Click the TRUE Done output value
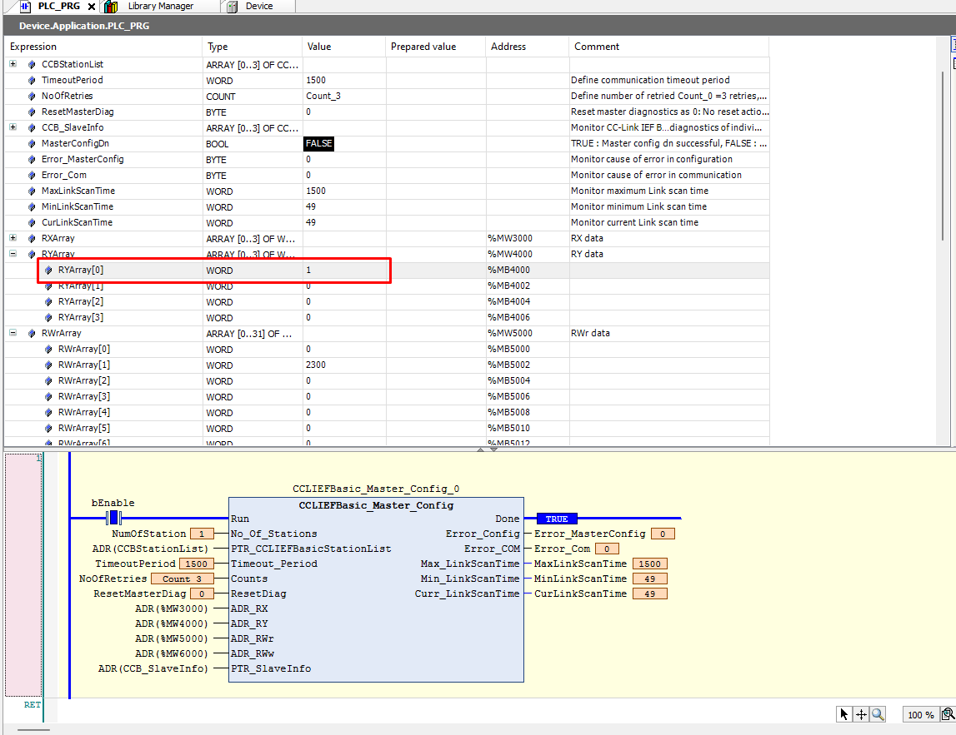 [557, 519]
